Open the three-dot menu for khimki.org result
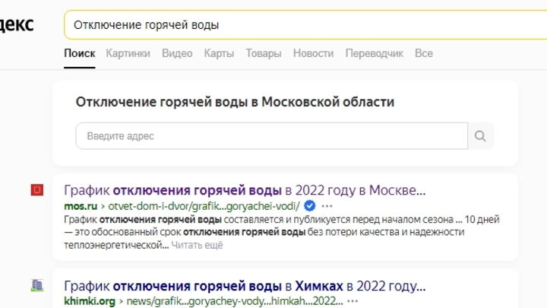The height and width of the screenshot is (308, 547). click(353, 301)
